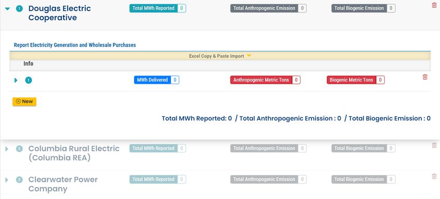Expand the Columbia Rural Electric section
Image resolution: width=440 pixels, height=199 pixels.
[x=7, y=149]
